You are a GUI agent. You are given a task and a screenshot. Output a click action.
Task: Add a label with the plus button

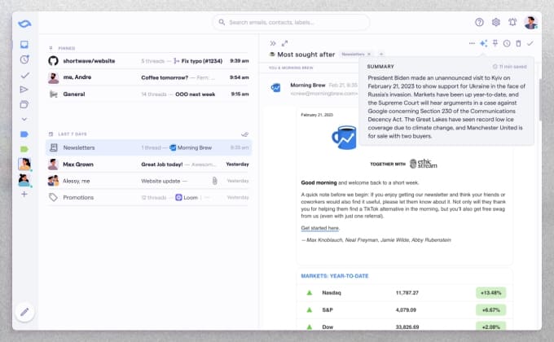pyautogui.click(x=381, y=54)
